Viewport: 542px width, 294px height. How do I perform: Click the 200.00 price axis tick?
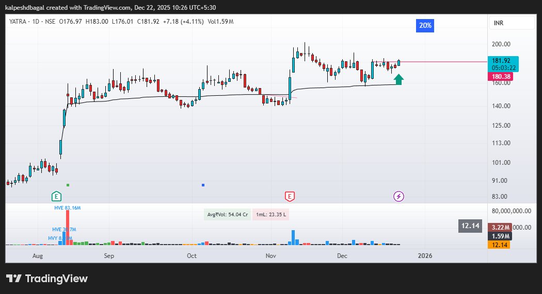click(501, 44)
